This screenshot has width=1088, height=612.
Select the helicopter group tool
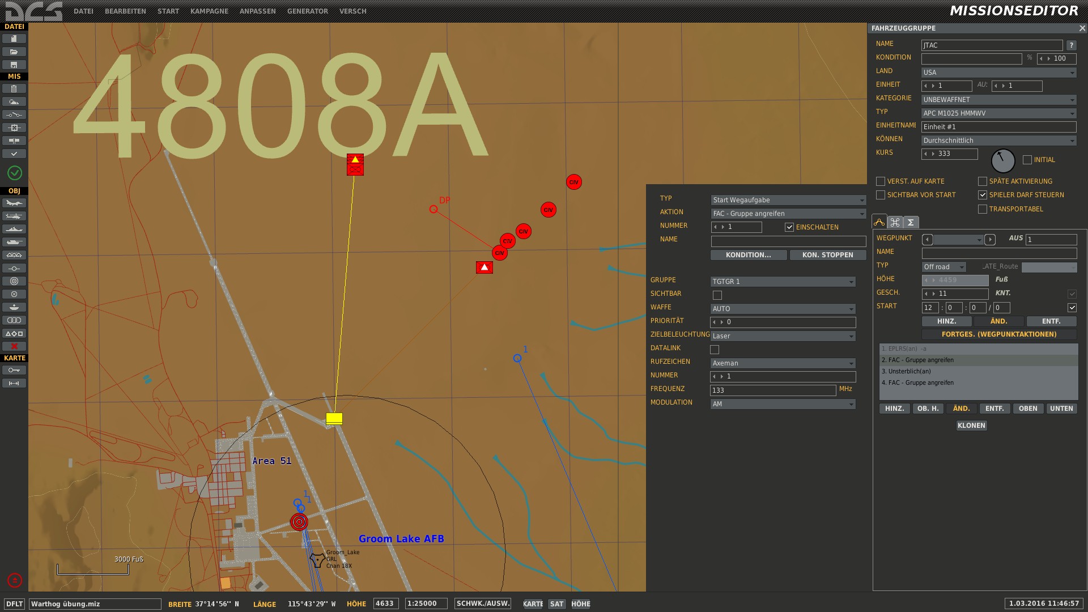tap(14, 216)
